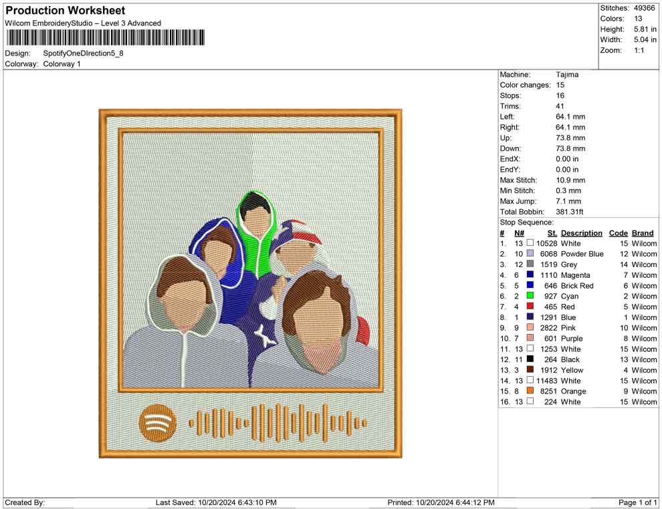
Task: Click the 'Created By:' footer label
Action: pyautogui.click(x=25, y=502)
